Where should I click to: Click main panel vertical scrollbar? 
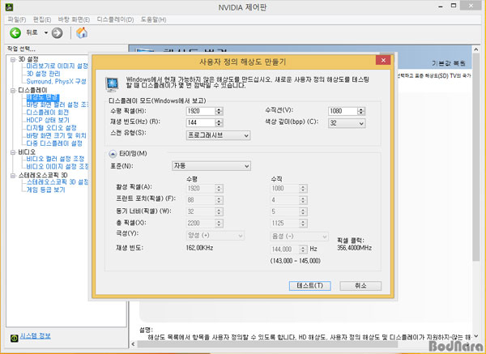476,157
